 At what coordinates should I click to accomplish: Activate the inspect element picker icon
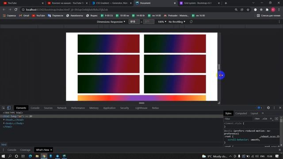(x=4, y=108)
